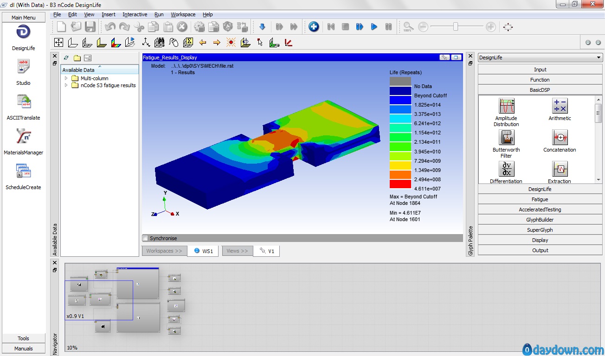
Task: Click the red 4.611e+007 legend swatch
Action: click(x=400, y=184)
